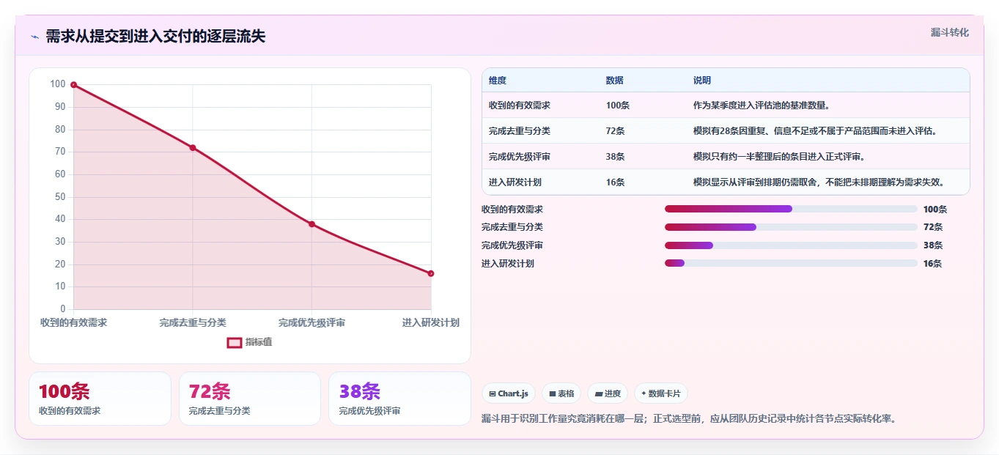Click the icon inside the 表格 chip

[x=553, y=393]
